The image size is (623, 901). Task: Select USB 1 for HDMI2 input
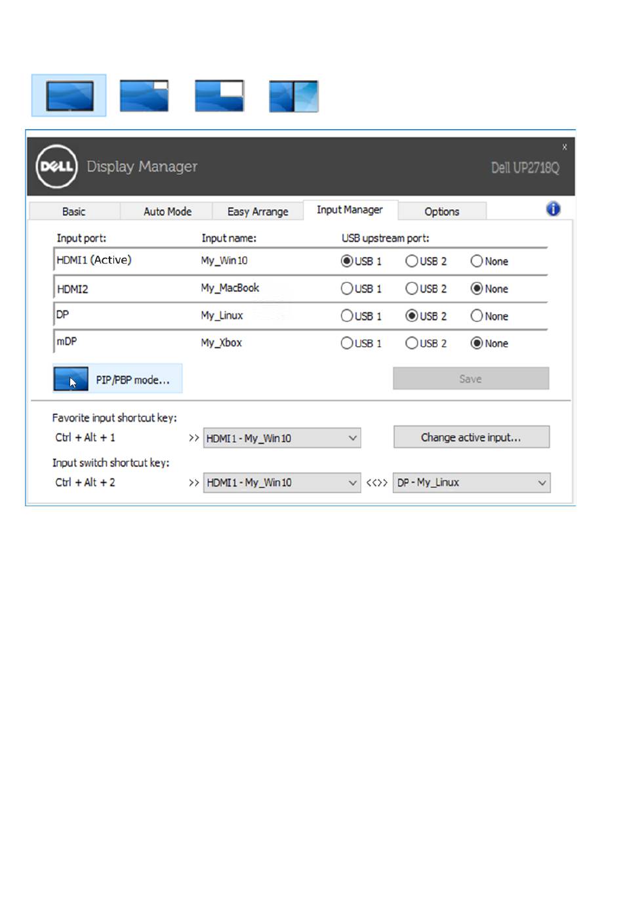pos(347,289)
